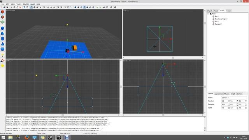Select the blue Cylinder brush tool
The height and width of the screenshot is (140, 249).
2,38
